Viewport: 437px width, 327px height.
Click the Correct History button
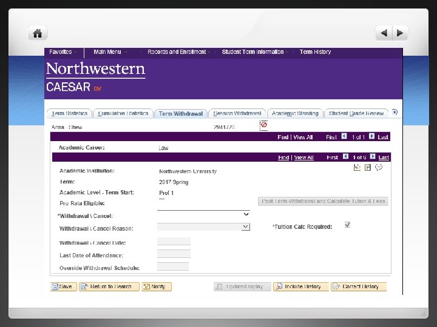coord(359,286)
